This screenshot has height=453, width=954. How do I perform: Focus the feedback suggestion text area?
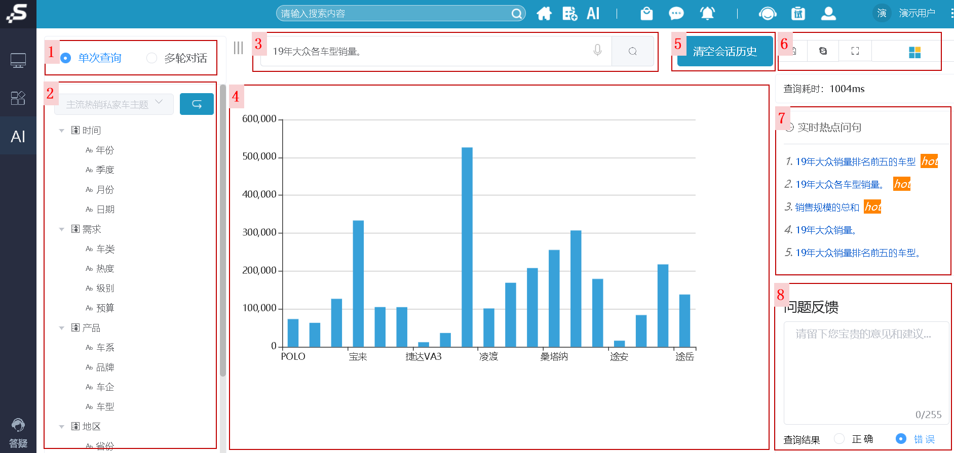tap(866, 373)
